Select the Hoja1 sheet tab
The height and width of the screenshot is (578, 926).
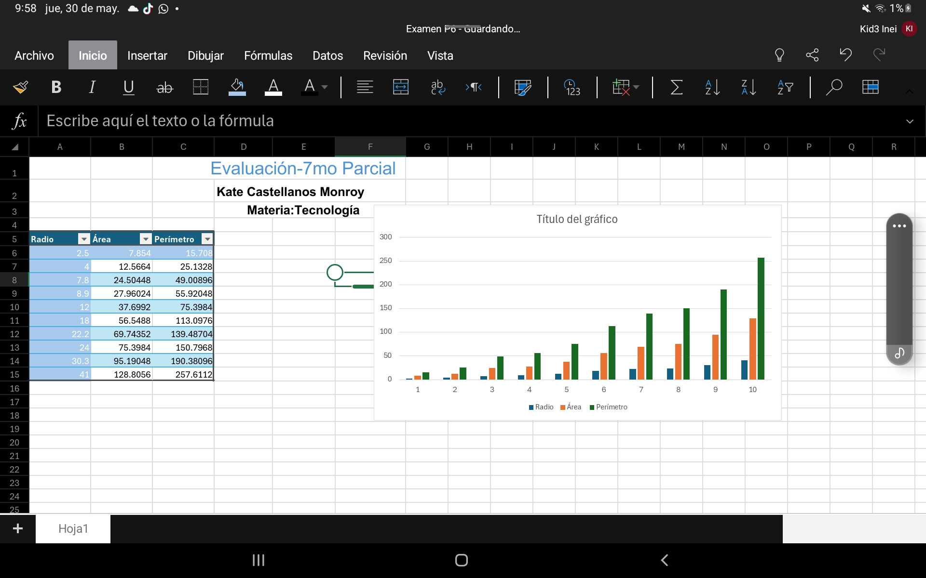click(73, 528)
